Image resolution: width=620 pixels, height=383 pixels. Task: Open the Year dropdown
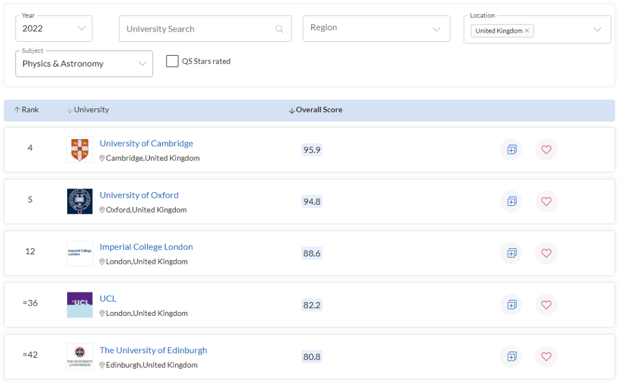click(x=54, y=29)
